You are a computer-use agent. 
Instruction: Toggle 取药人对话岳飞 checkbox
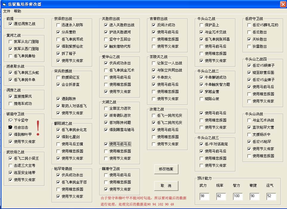coord(58,106)
